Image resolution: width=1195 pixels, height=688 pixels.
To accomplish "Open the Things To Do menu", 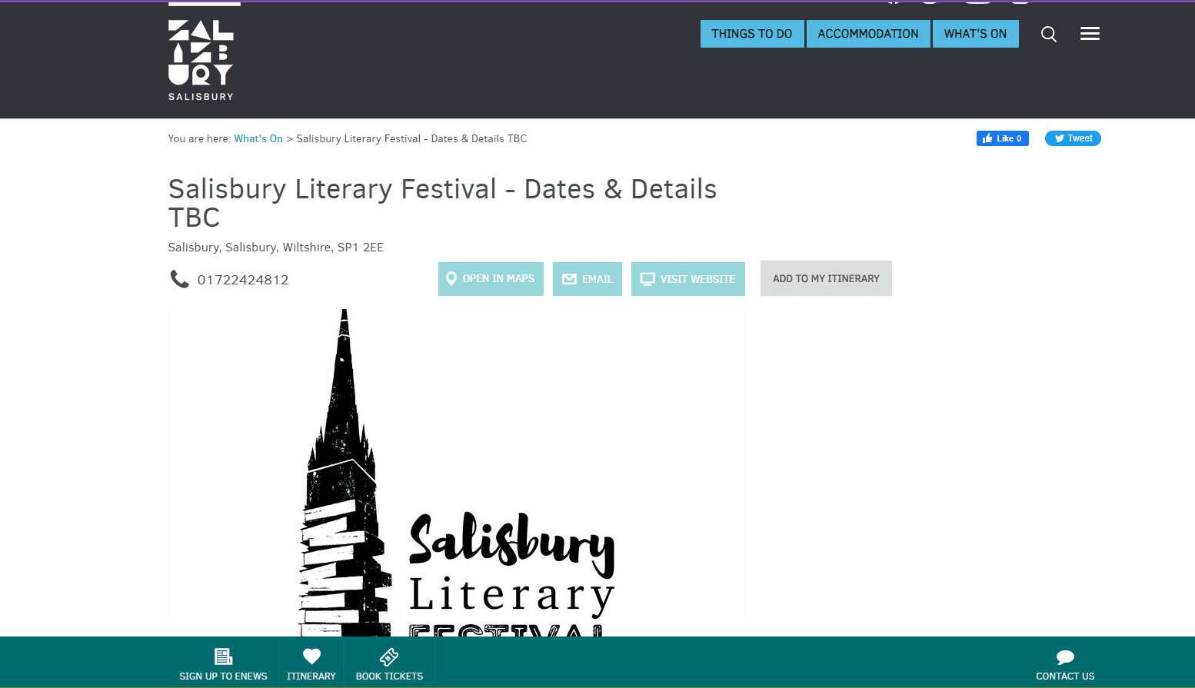I will pyautogui.click(x=752, y=34).
